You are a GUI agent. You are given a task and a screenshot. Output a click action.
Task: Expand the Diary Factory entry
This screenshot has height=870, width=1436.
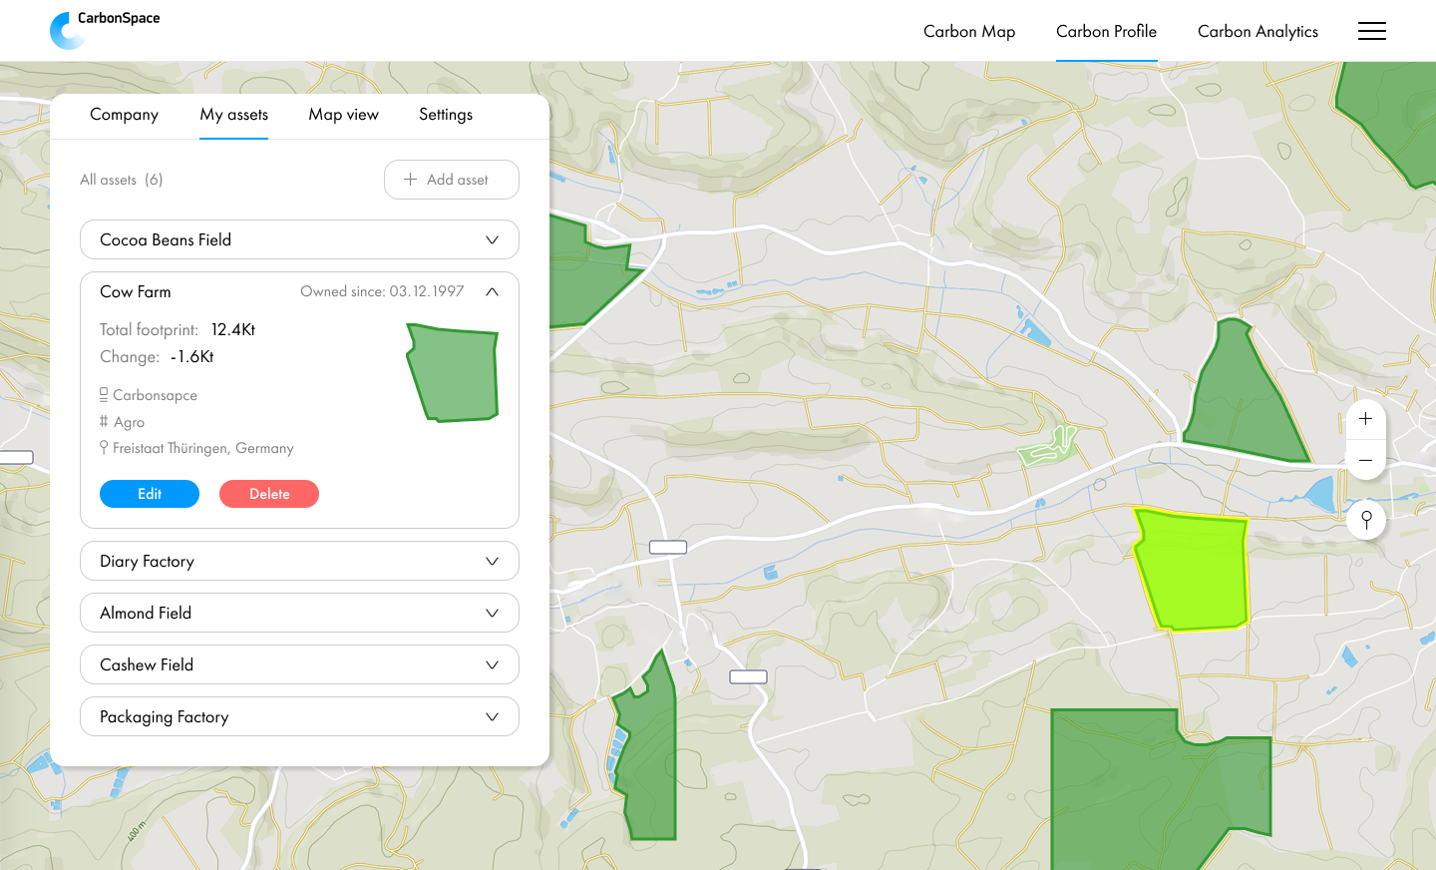[491, 561]
